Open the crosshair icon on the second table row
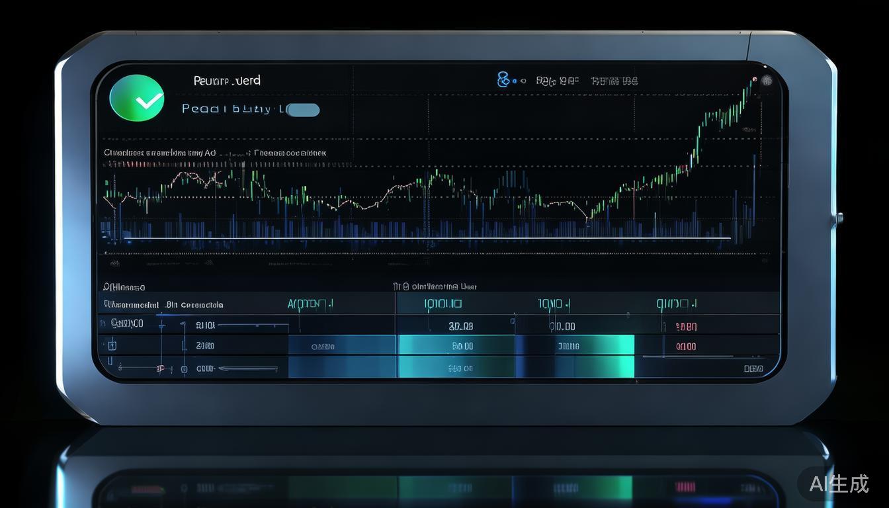Image resolution: width=889 pixels, height=508 pixels. point(184,345)
